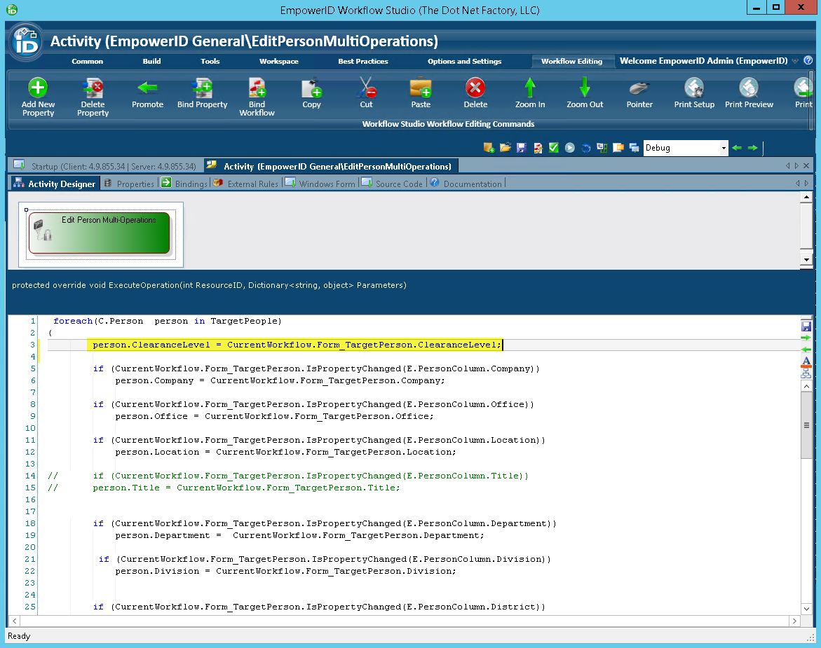Image resolution: width=821 pixels, height=648 pixels.
Task: Select the Bind Property tool
Action: tap(201, 97)
